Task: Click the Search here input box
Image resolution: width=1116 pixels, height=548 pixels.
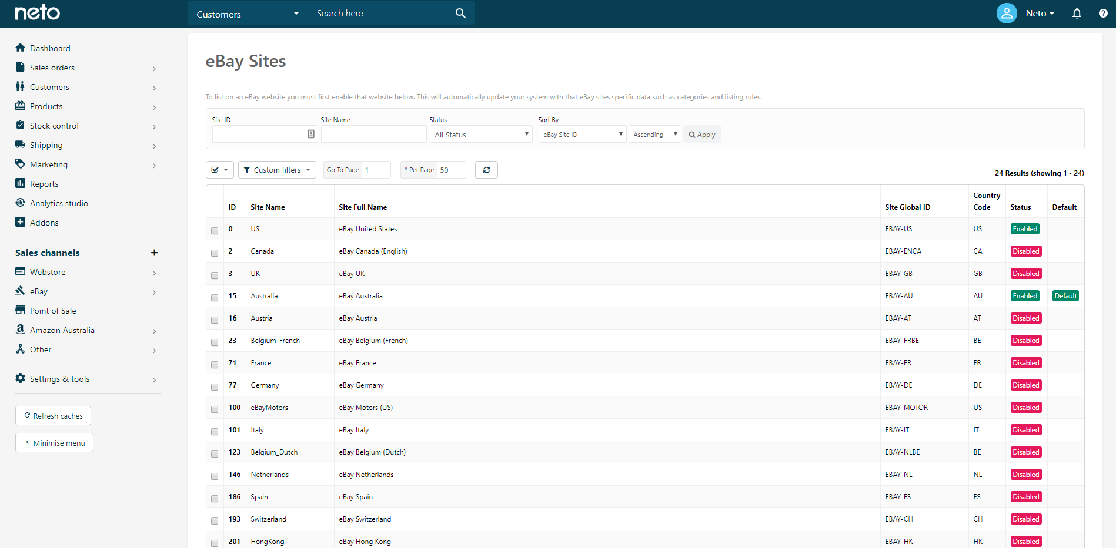Action: point(382,13)
